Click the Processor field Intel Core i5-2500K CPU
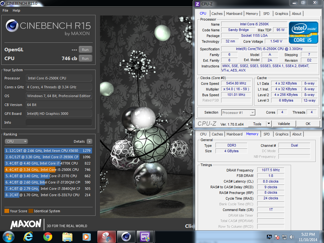Image resolution: width=324 pixels, height=243 pixels. click(59, 78)
